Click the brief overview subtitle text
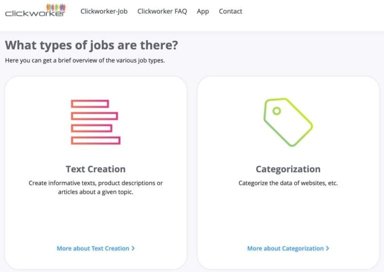 click(84, 60)
